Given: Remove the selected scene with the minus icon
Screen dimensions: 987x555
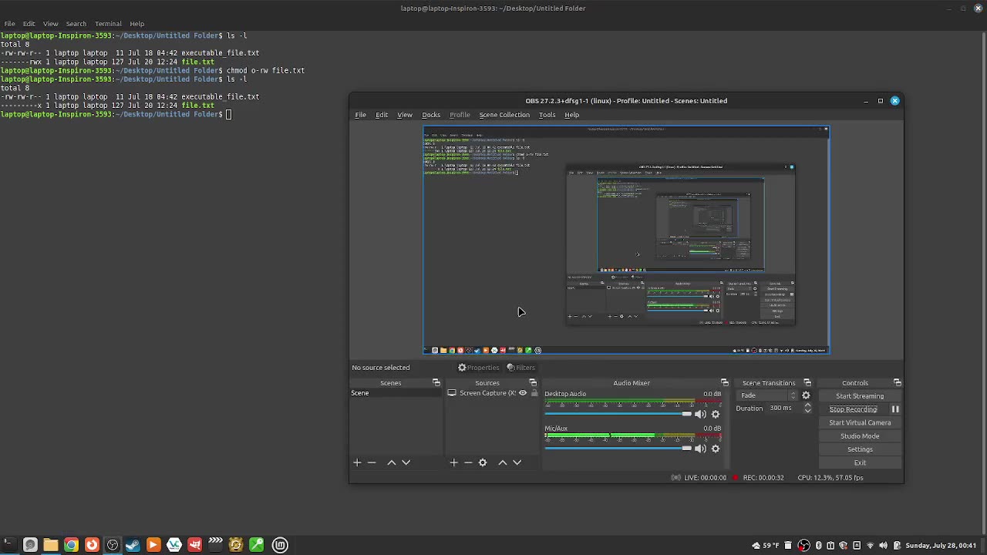Looking at the screenshot, I should [x=372, y=462].
